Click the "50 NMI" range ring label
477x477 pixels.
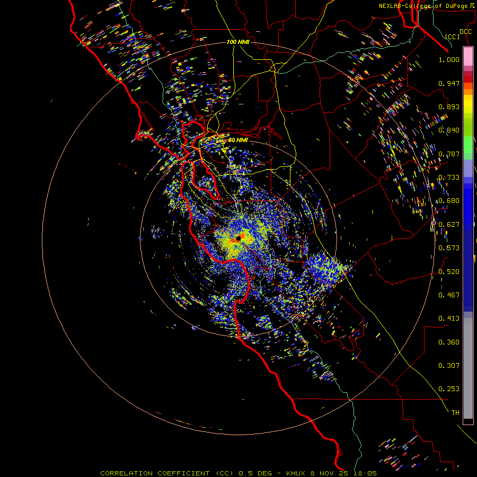[238, 140]
